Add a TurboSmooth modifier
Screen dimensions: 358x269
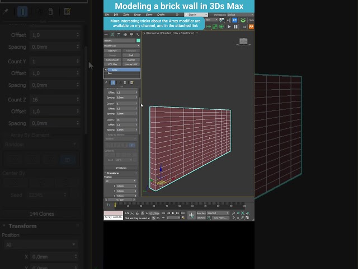point(112,60)
